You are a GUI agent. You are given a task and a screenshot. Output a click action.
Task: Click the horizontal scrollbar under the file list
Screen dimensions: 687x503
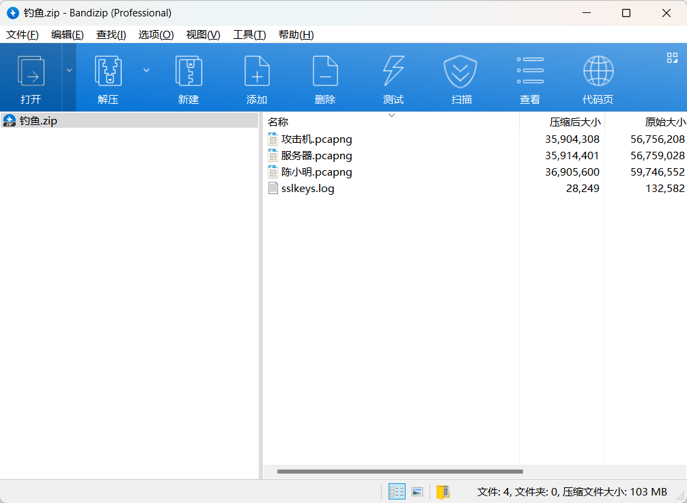[400, 472]
